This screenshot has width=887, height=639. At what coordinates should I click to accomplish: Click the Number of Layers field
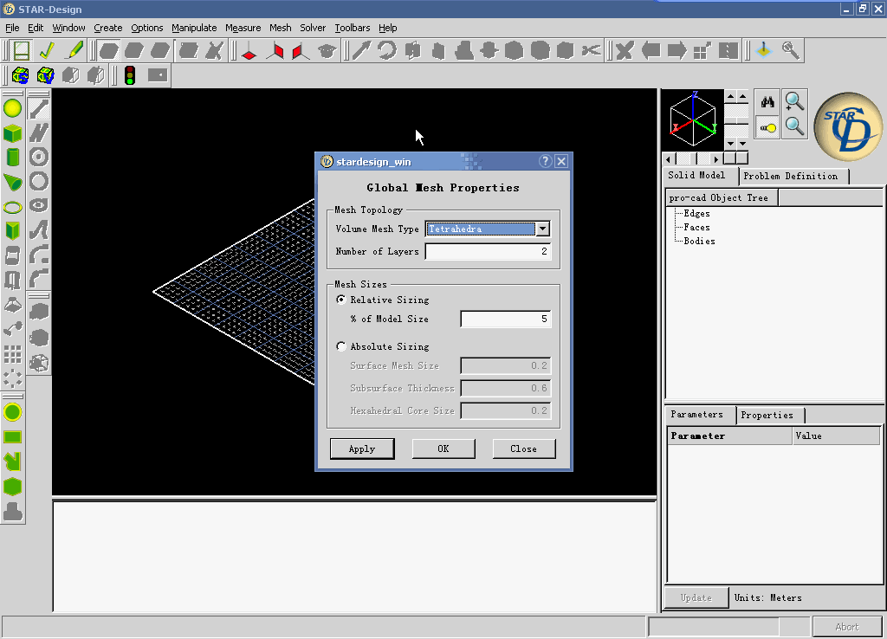tap(488, 252)
